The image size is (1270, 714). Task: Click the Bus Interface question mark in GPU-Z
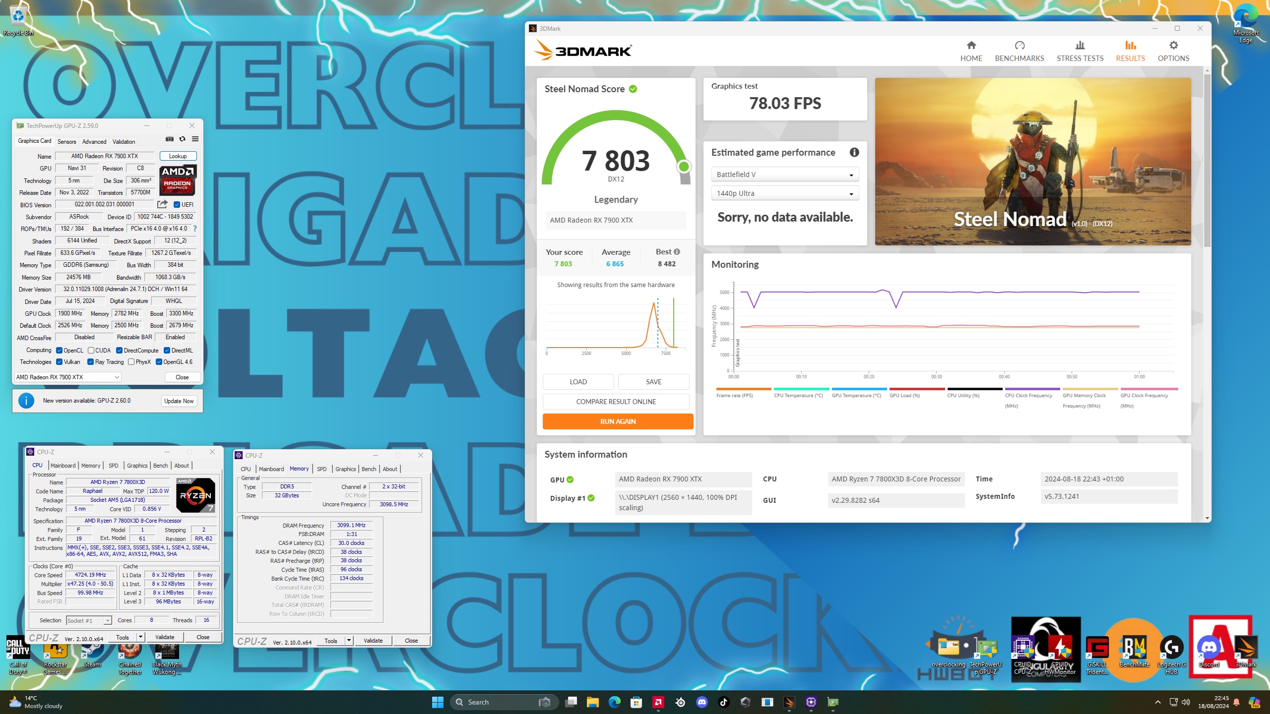194,229
